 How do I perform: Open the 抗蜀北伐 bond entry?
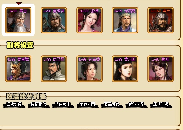coord(39,105)
